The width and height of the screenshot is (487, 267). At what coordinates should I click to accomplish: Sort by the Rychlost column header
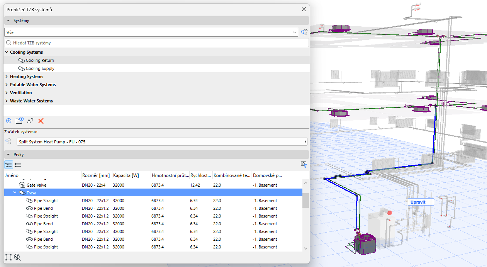[201, 175]
